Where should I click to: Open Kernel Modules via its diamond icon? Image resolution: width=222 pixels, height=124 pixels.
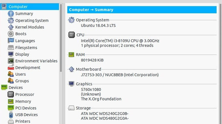11,27
